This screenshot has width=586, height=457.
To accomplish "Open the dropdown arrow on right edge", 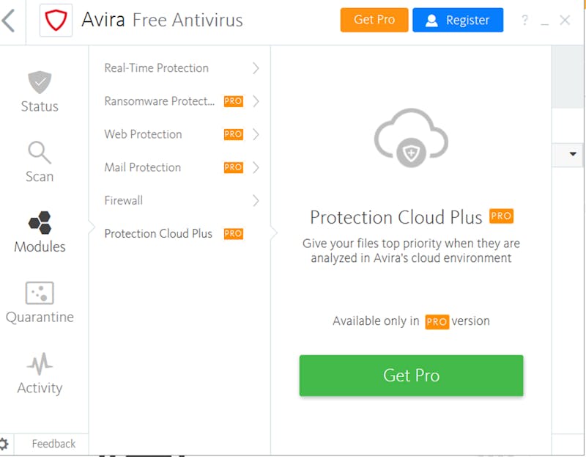I will (573, 154).
